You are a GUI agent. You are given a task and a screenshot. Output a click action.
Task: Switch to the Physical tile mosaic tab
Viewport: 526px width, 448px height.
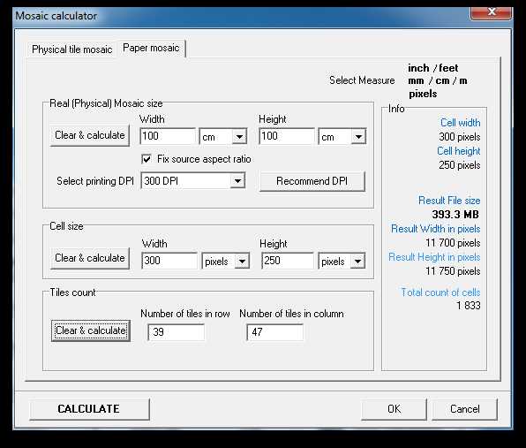[71, 49]
